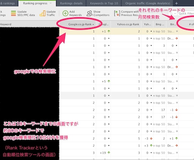Click the Add Keywords plus icon
The image size is (194, 160).
pos(65,13)
